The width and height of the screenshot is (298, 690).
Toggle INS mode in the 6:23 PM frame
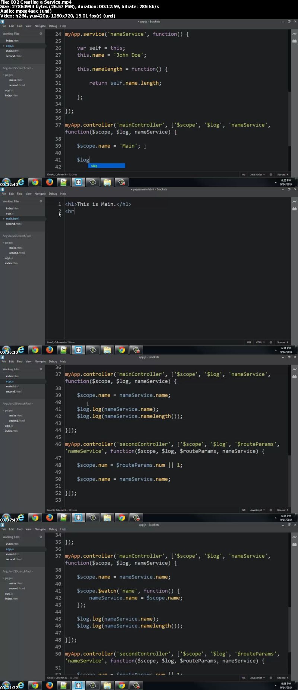(x=244, y=174)
